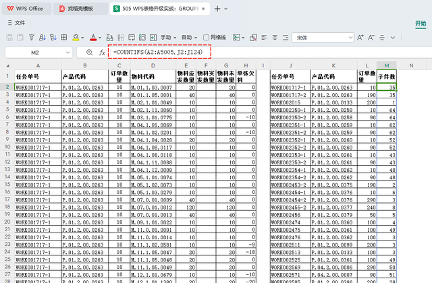Add a new tab with plus button

pos(217,9)
